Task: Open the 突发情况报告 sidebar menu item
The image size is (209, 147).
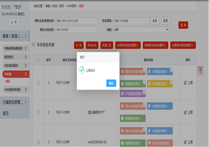Action: (x=16, y=65)
